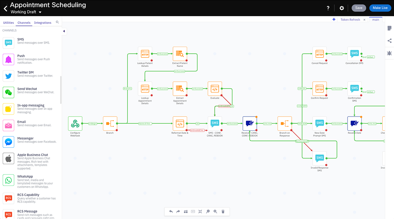
Task: Click the Email channel icon
Action: point(8,125)
